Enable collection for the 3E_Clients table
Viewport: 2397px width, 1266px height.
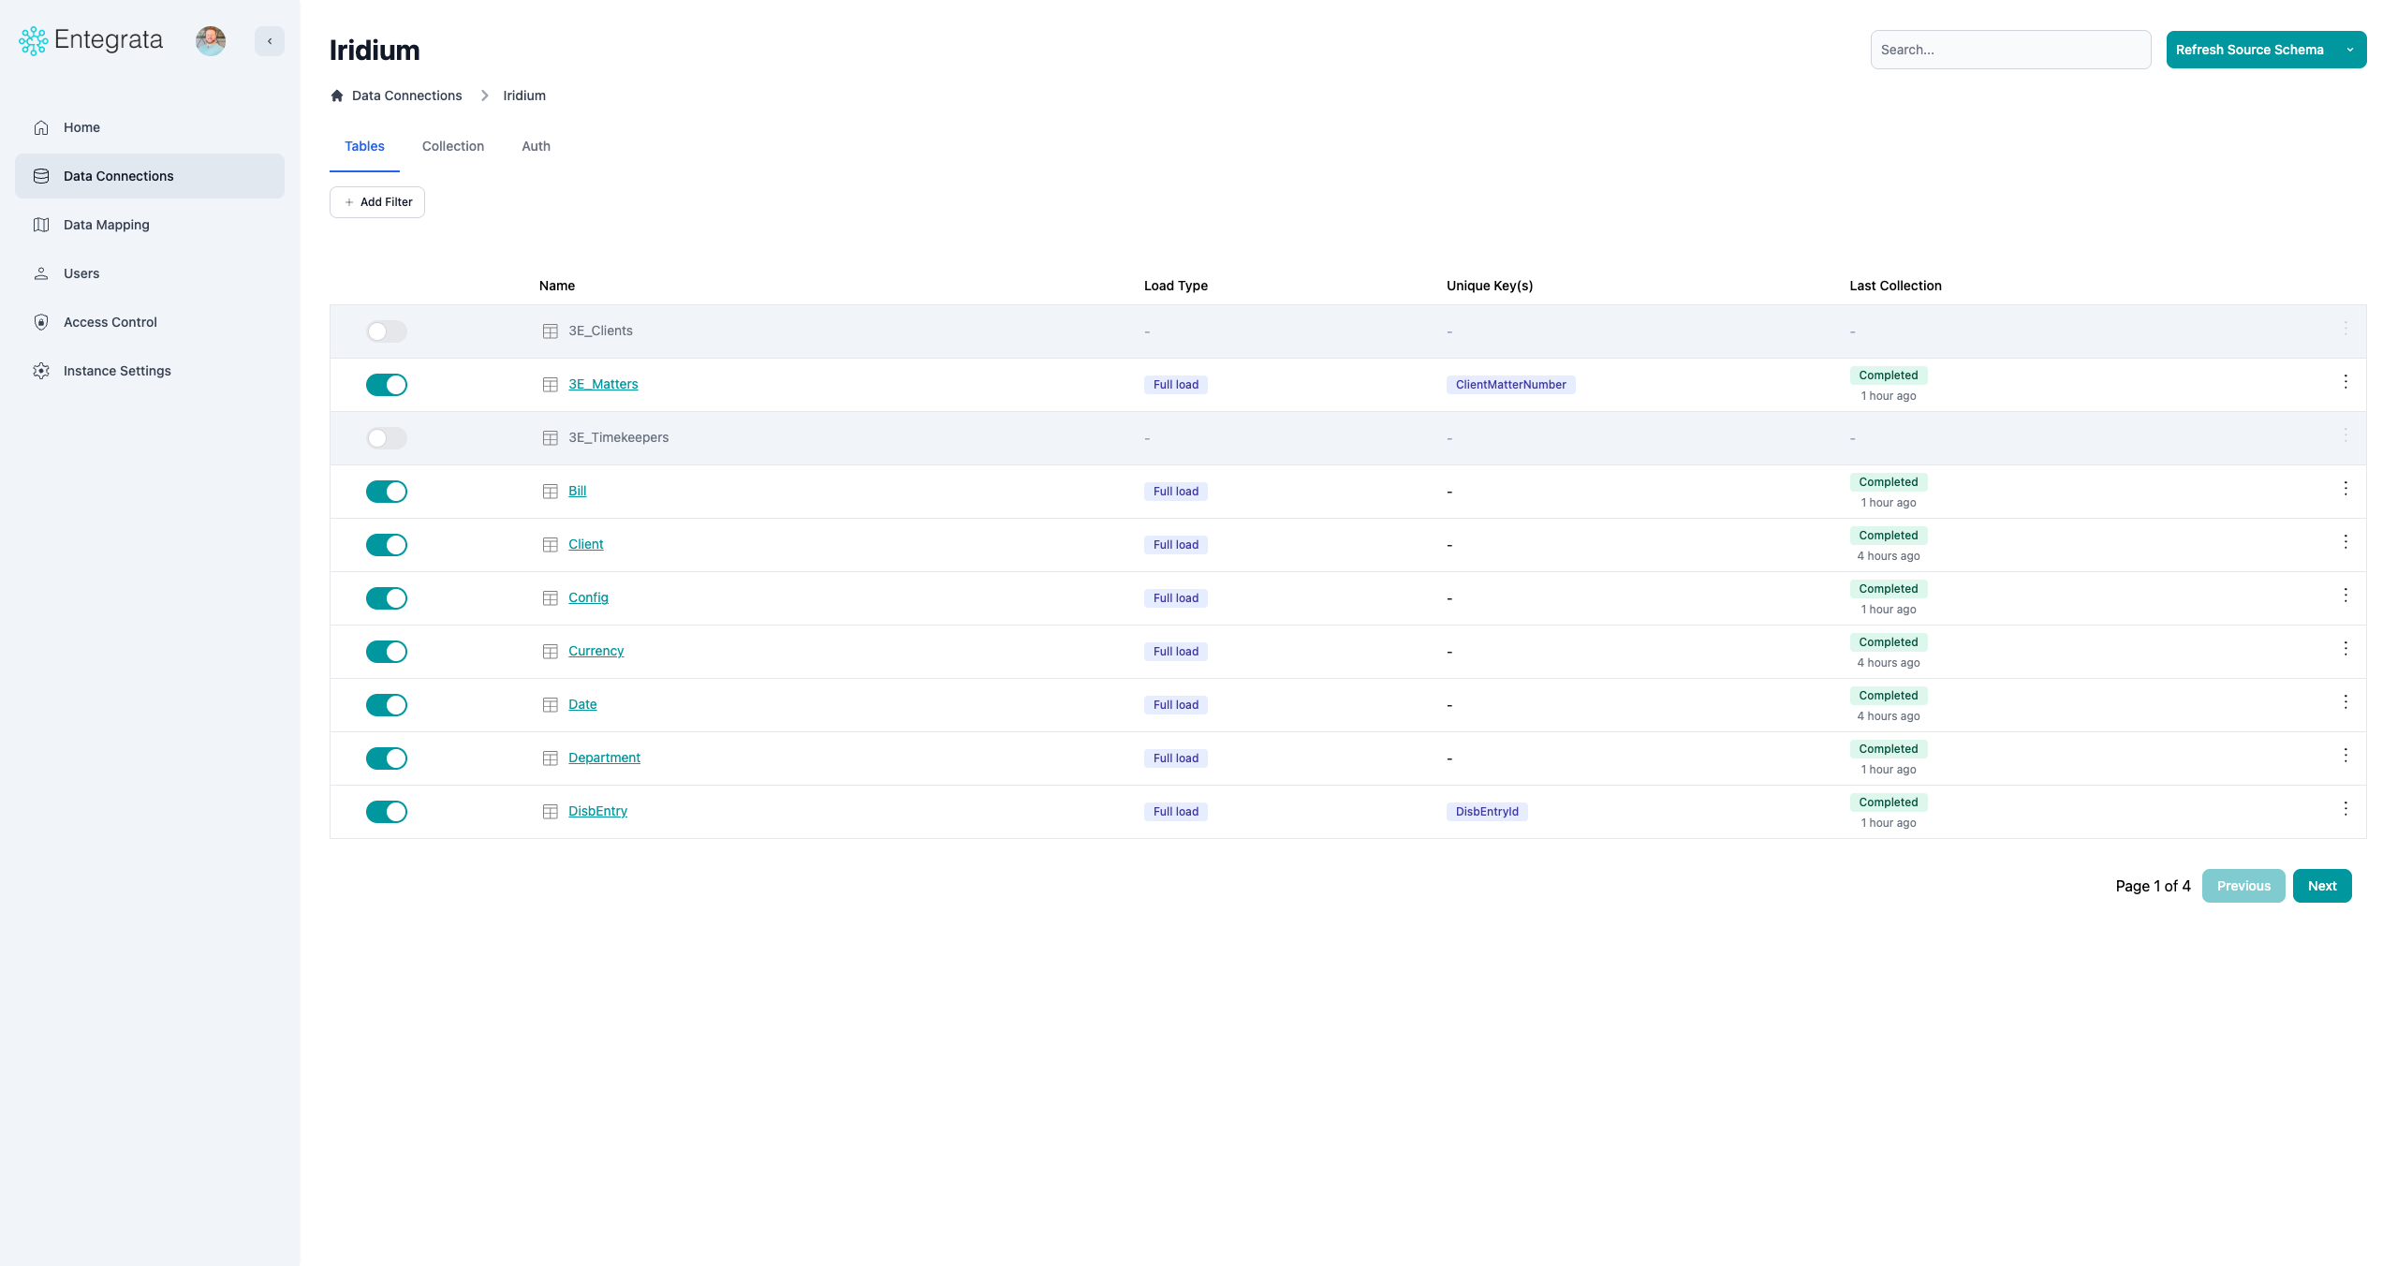coord(386,331)
